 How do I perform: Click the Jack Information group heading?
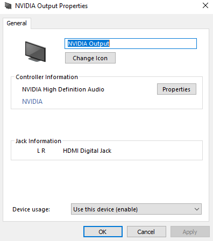[38, 141]
